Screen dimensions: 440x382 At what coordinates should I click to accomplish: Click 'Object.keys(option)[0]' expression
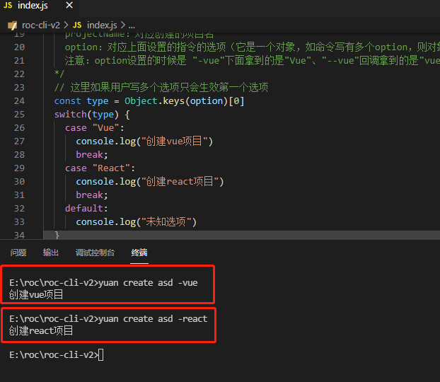(185, 101)
